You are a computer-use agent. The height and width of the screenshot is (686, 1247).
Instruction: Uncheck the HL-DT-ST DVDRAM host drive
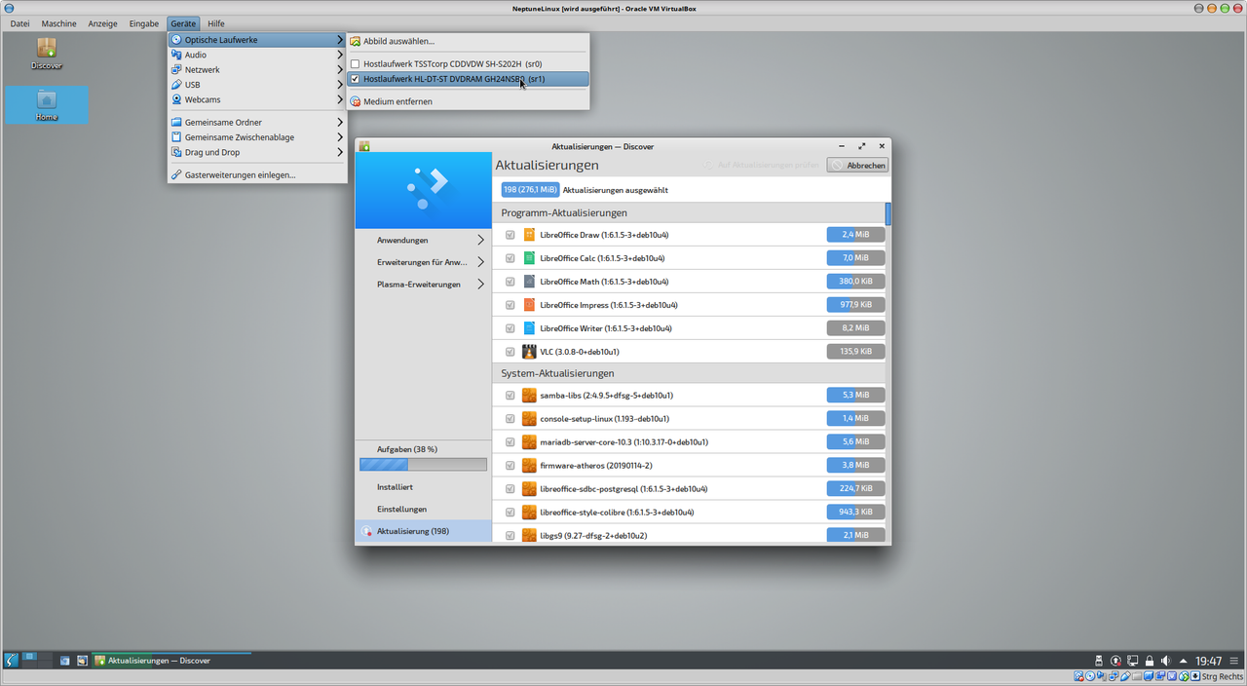click(x=356, y=79)
